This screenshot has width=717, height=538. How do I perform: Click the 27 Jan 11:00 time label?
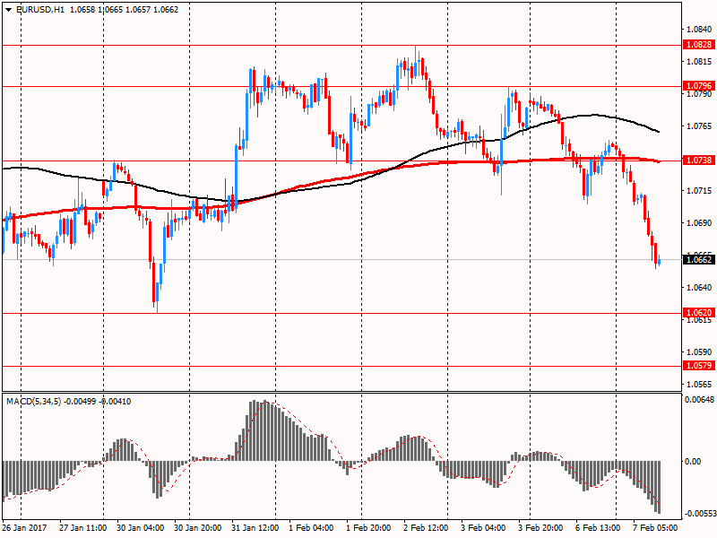(82, 527)
